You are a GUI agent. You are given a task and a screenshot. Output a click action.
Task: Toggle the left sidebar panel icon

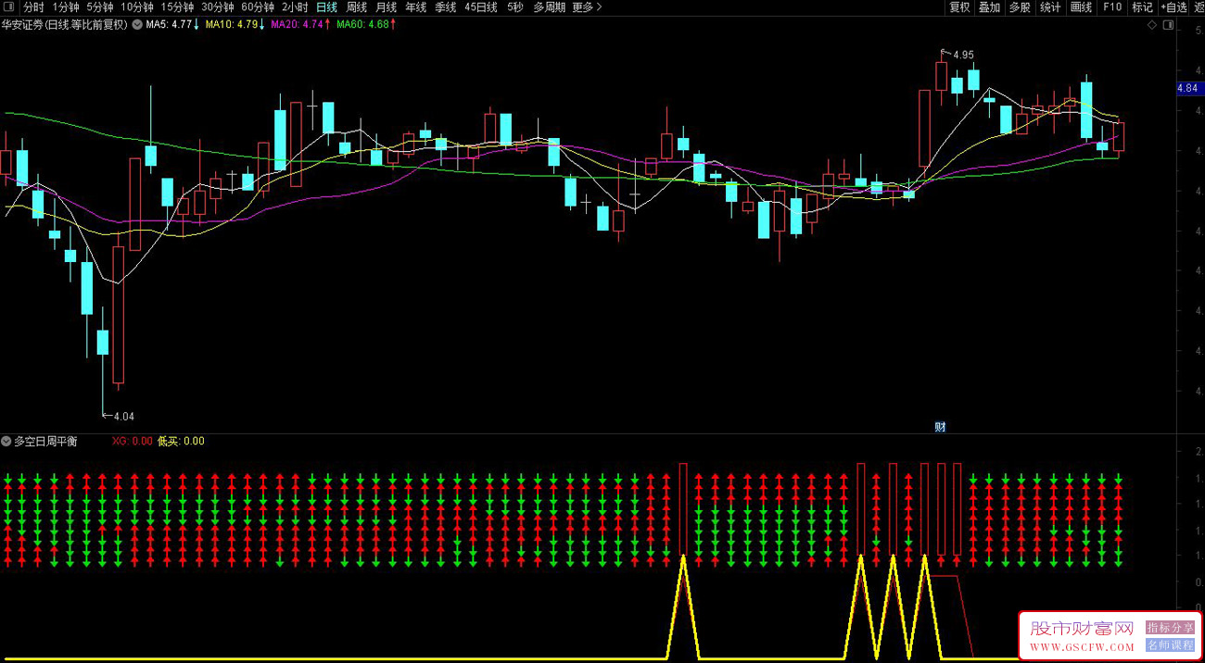coord(9,7)
